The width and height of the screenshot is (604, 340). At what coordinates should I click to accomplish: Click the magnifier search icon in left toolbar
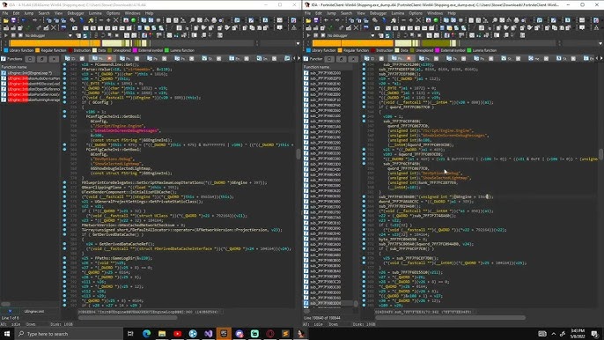pos(192,20)
